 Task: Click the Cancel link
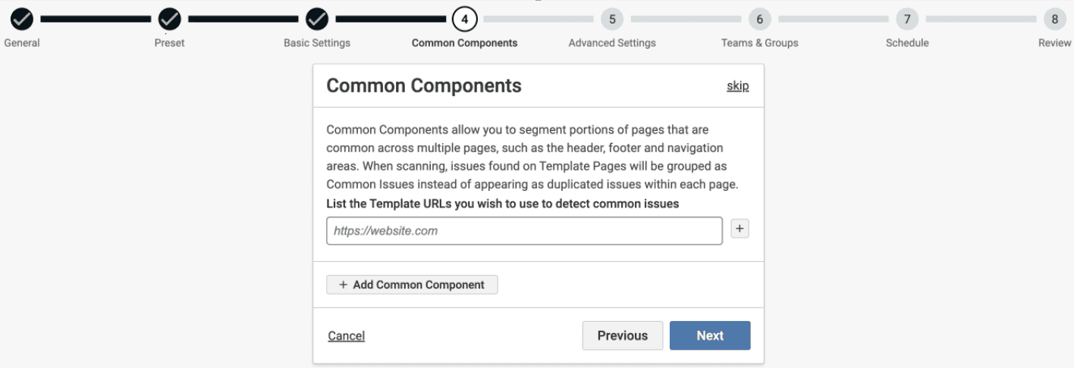(346, 335)
